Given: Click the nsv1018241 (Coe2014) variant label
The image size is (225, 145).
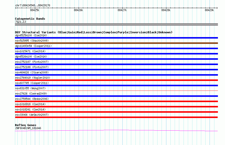Looking at the screenshot, I should point(30,109).
